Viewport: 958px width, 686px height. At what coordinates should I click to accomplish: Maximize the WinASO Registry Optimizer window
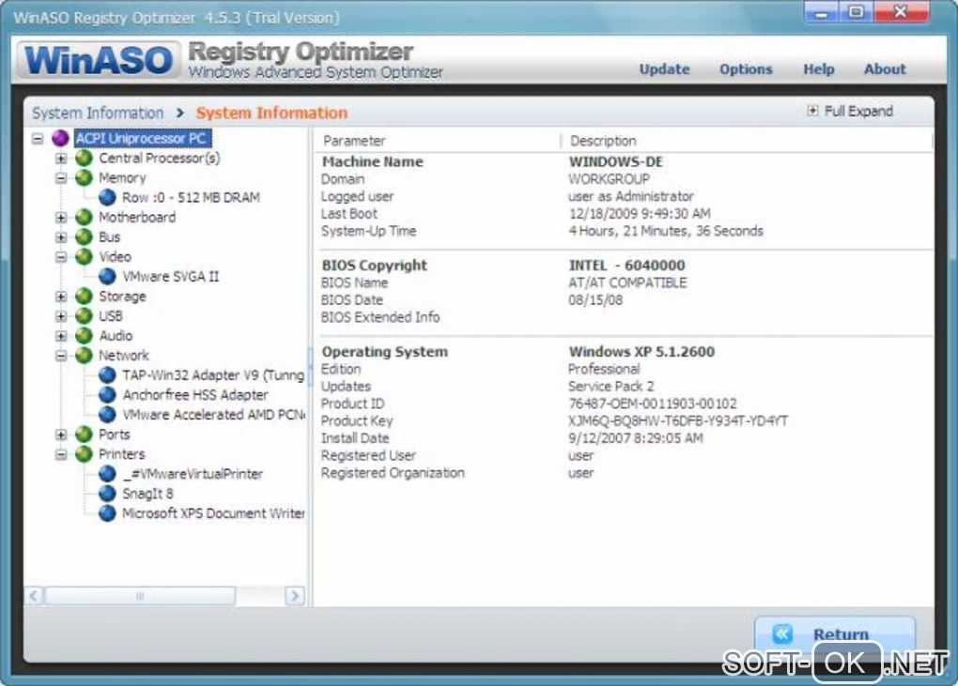pyautogui.click(x=856, y=12)
